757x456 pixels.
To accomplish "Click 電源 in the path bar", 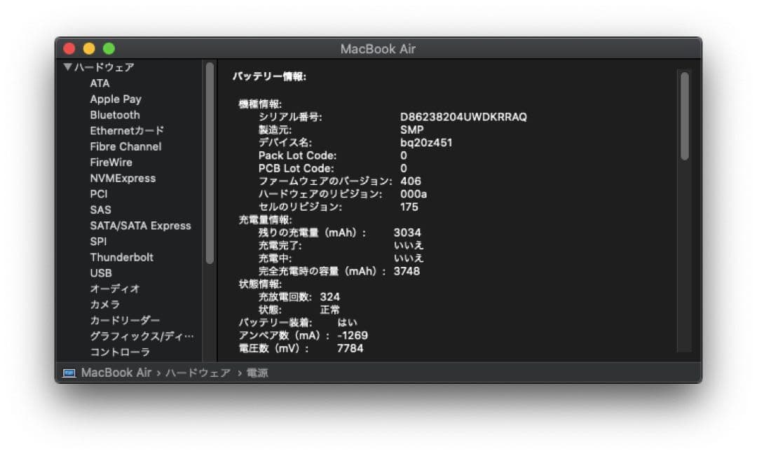I will click(x=257, y=373).
